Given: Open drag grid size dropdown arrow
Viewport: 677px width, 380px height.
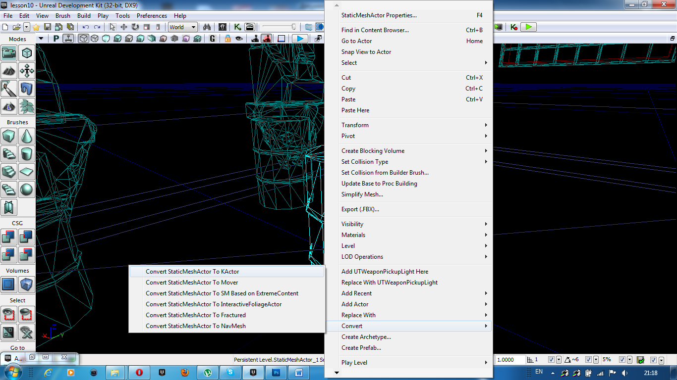Looking at the screenshot, I should point(559,360).
